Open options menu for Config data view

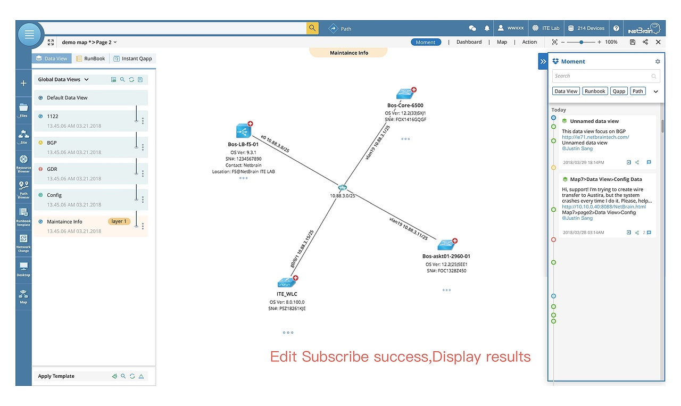tap(143, 200)
